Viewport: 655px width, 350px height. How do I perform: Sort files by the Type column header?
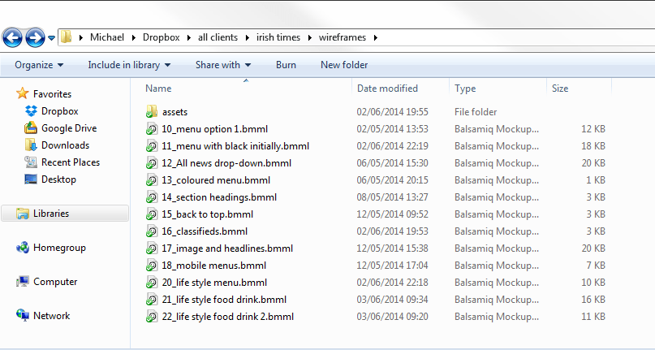465,89
